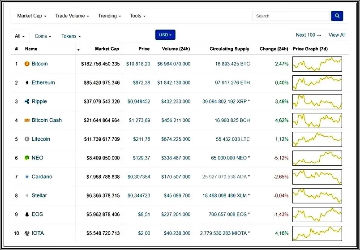Sort by Circulating Supply column header

point(229,49)
